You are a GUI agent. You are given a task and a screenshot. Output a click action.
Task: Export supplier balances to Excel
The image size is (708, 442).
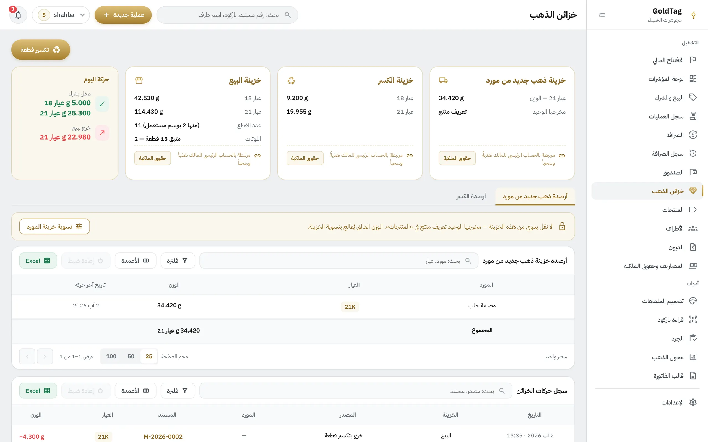38,261
